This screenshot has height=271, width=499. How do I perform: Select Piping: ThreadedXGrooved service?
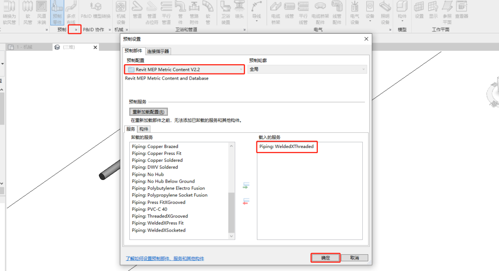(x=160, y=216)
